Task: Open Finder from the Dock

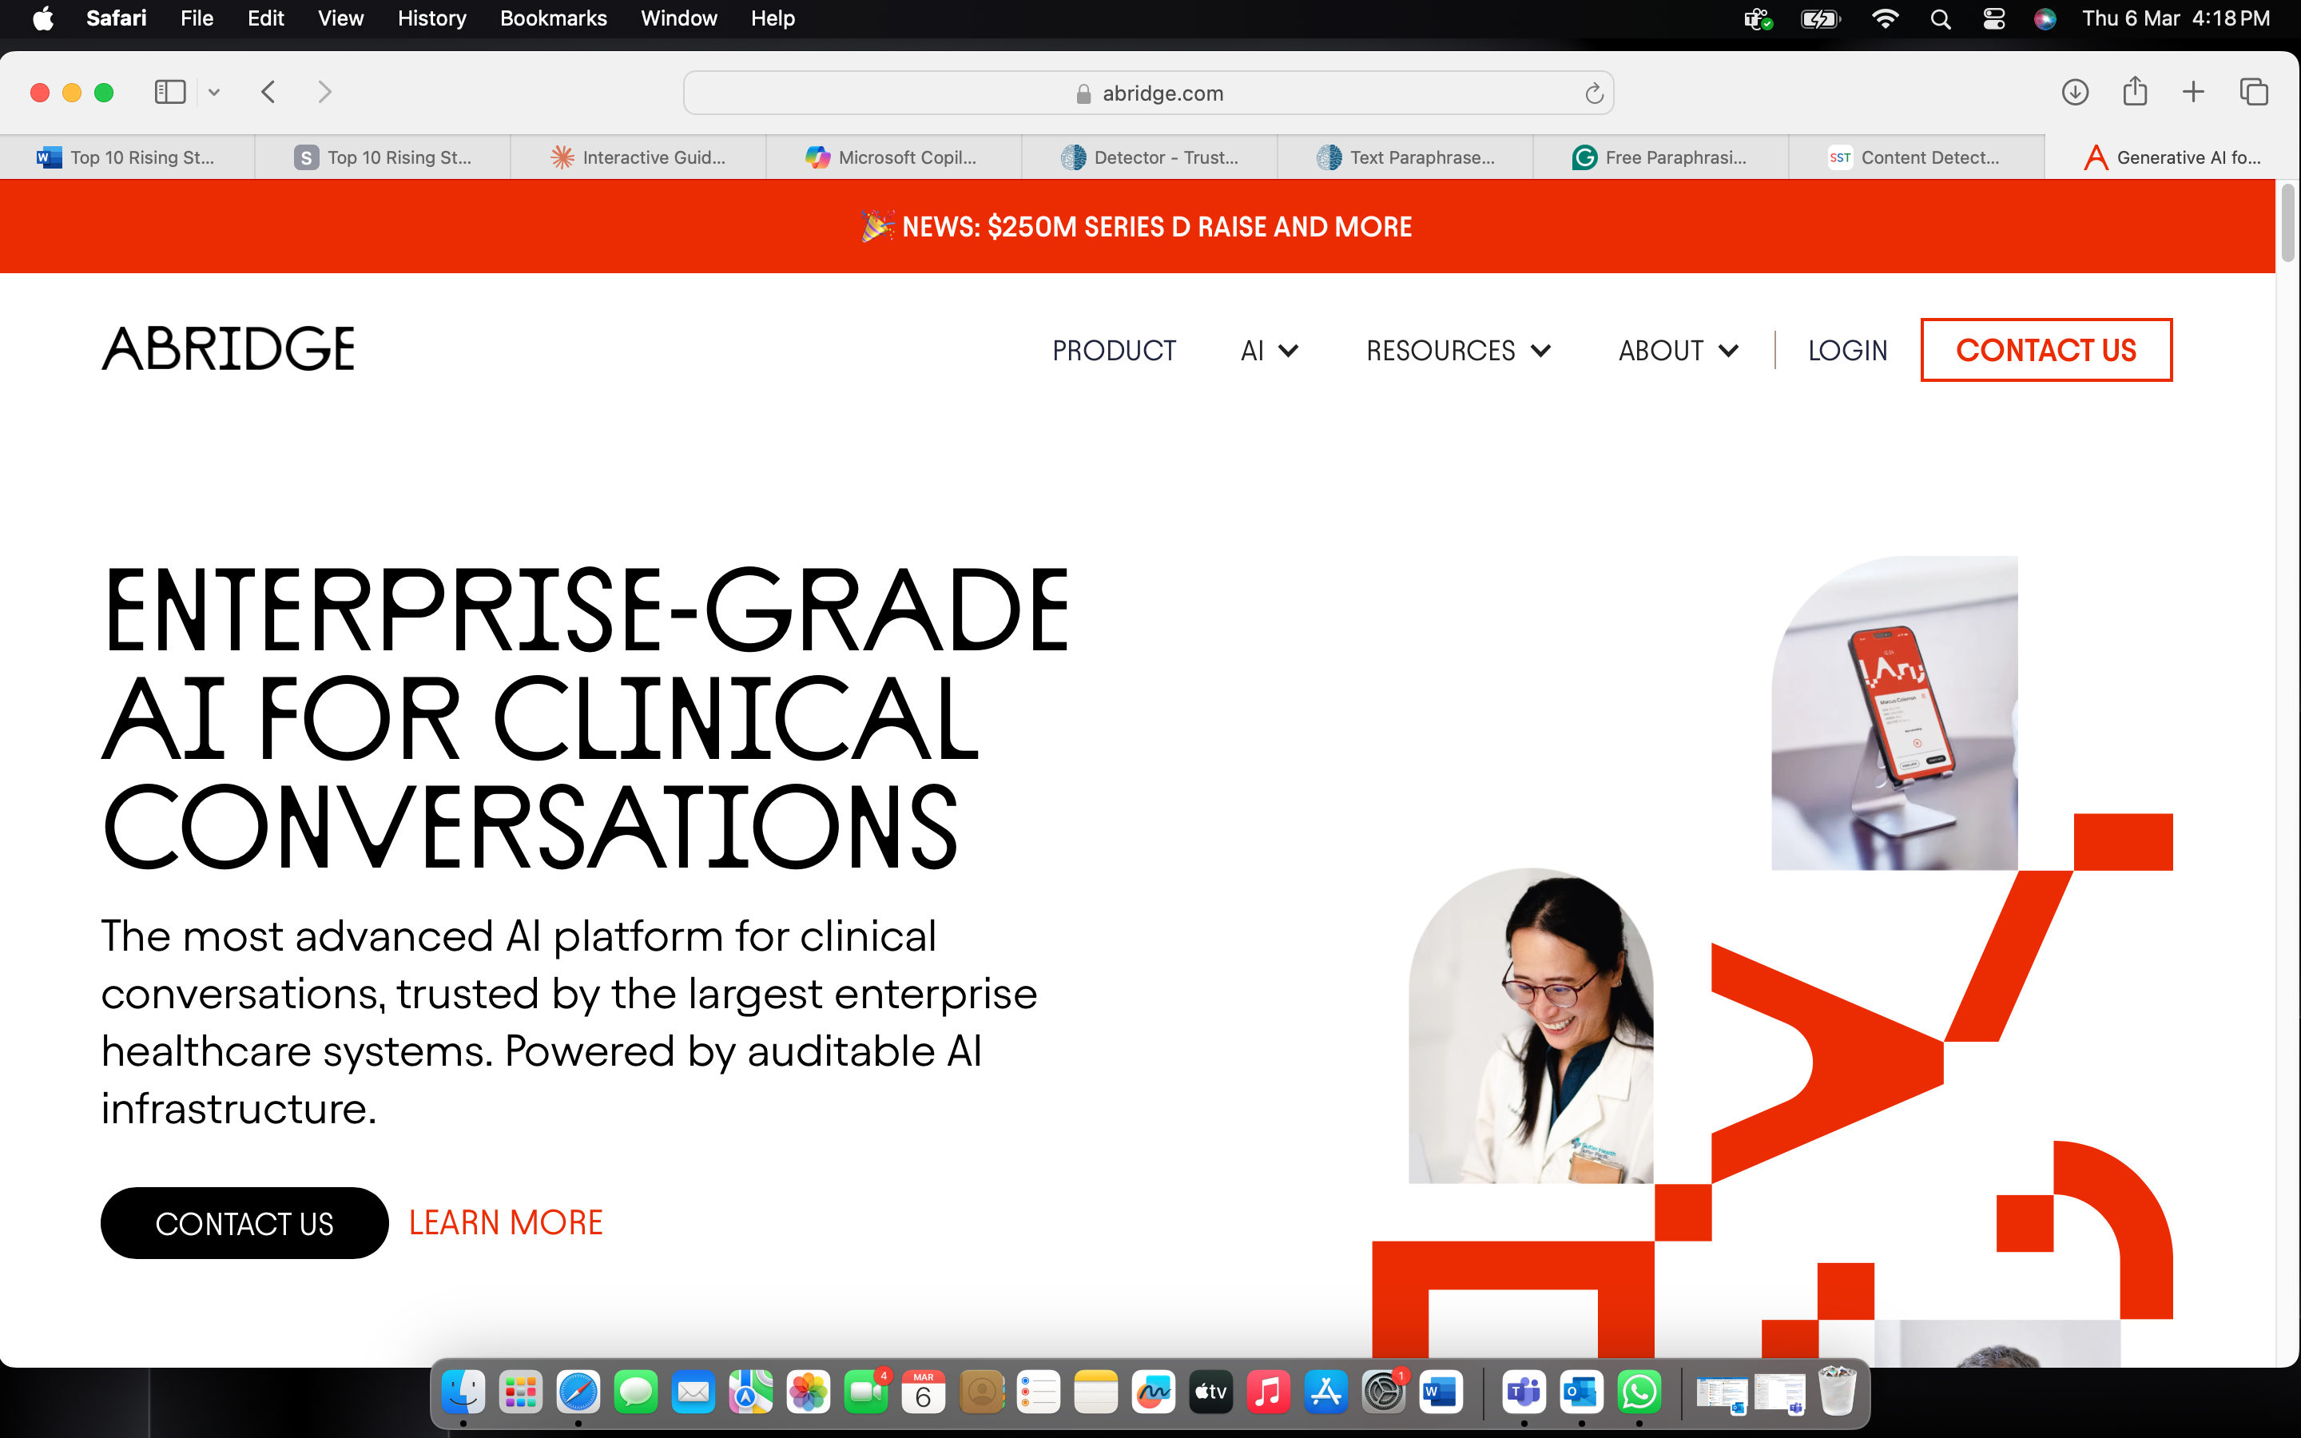Action: 463,1392
